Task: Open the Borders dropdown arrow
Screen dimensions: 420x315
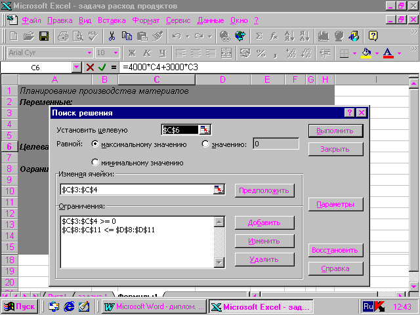Action: (x=354, y=53)
